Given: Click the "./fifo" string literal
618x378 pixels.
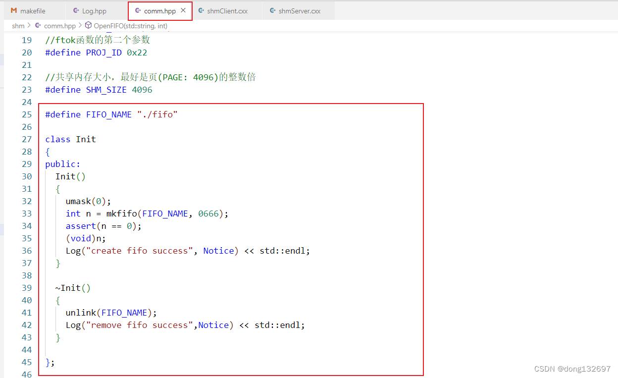Looking at the screenshot, I should pyautogui.click(x=157, y=114).
